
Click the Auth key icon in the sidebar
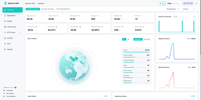(5, 44)
